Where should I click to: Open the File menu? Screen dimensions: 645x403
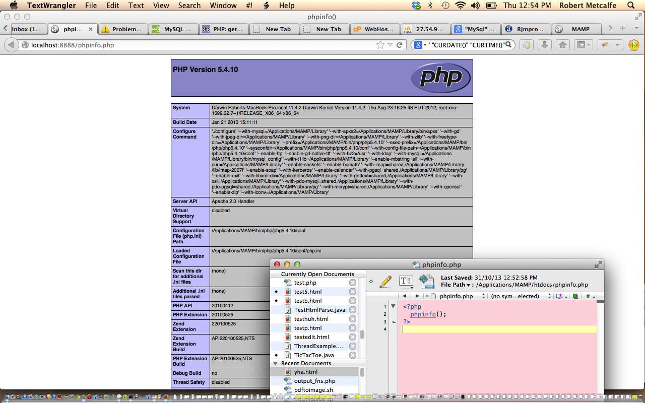[91, 6]
